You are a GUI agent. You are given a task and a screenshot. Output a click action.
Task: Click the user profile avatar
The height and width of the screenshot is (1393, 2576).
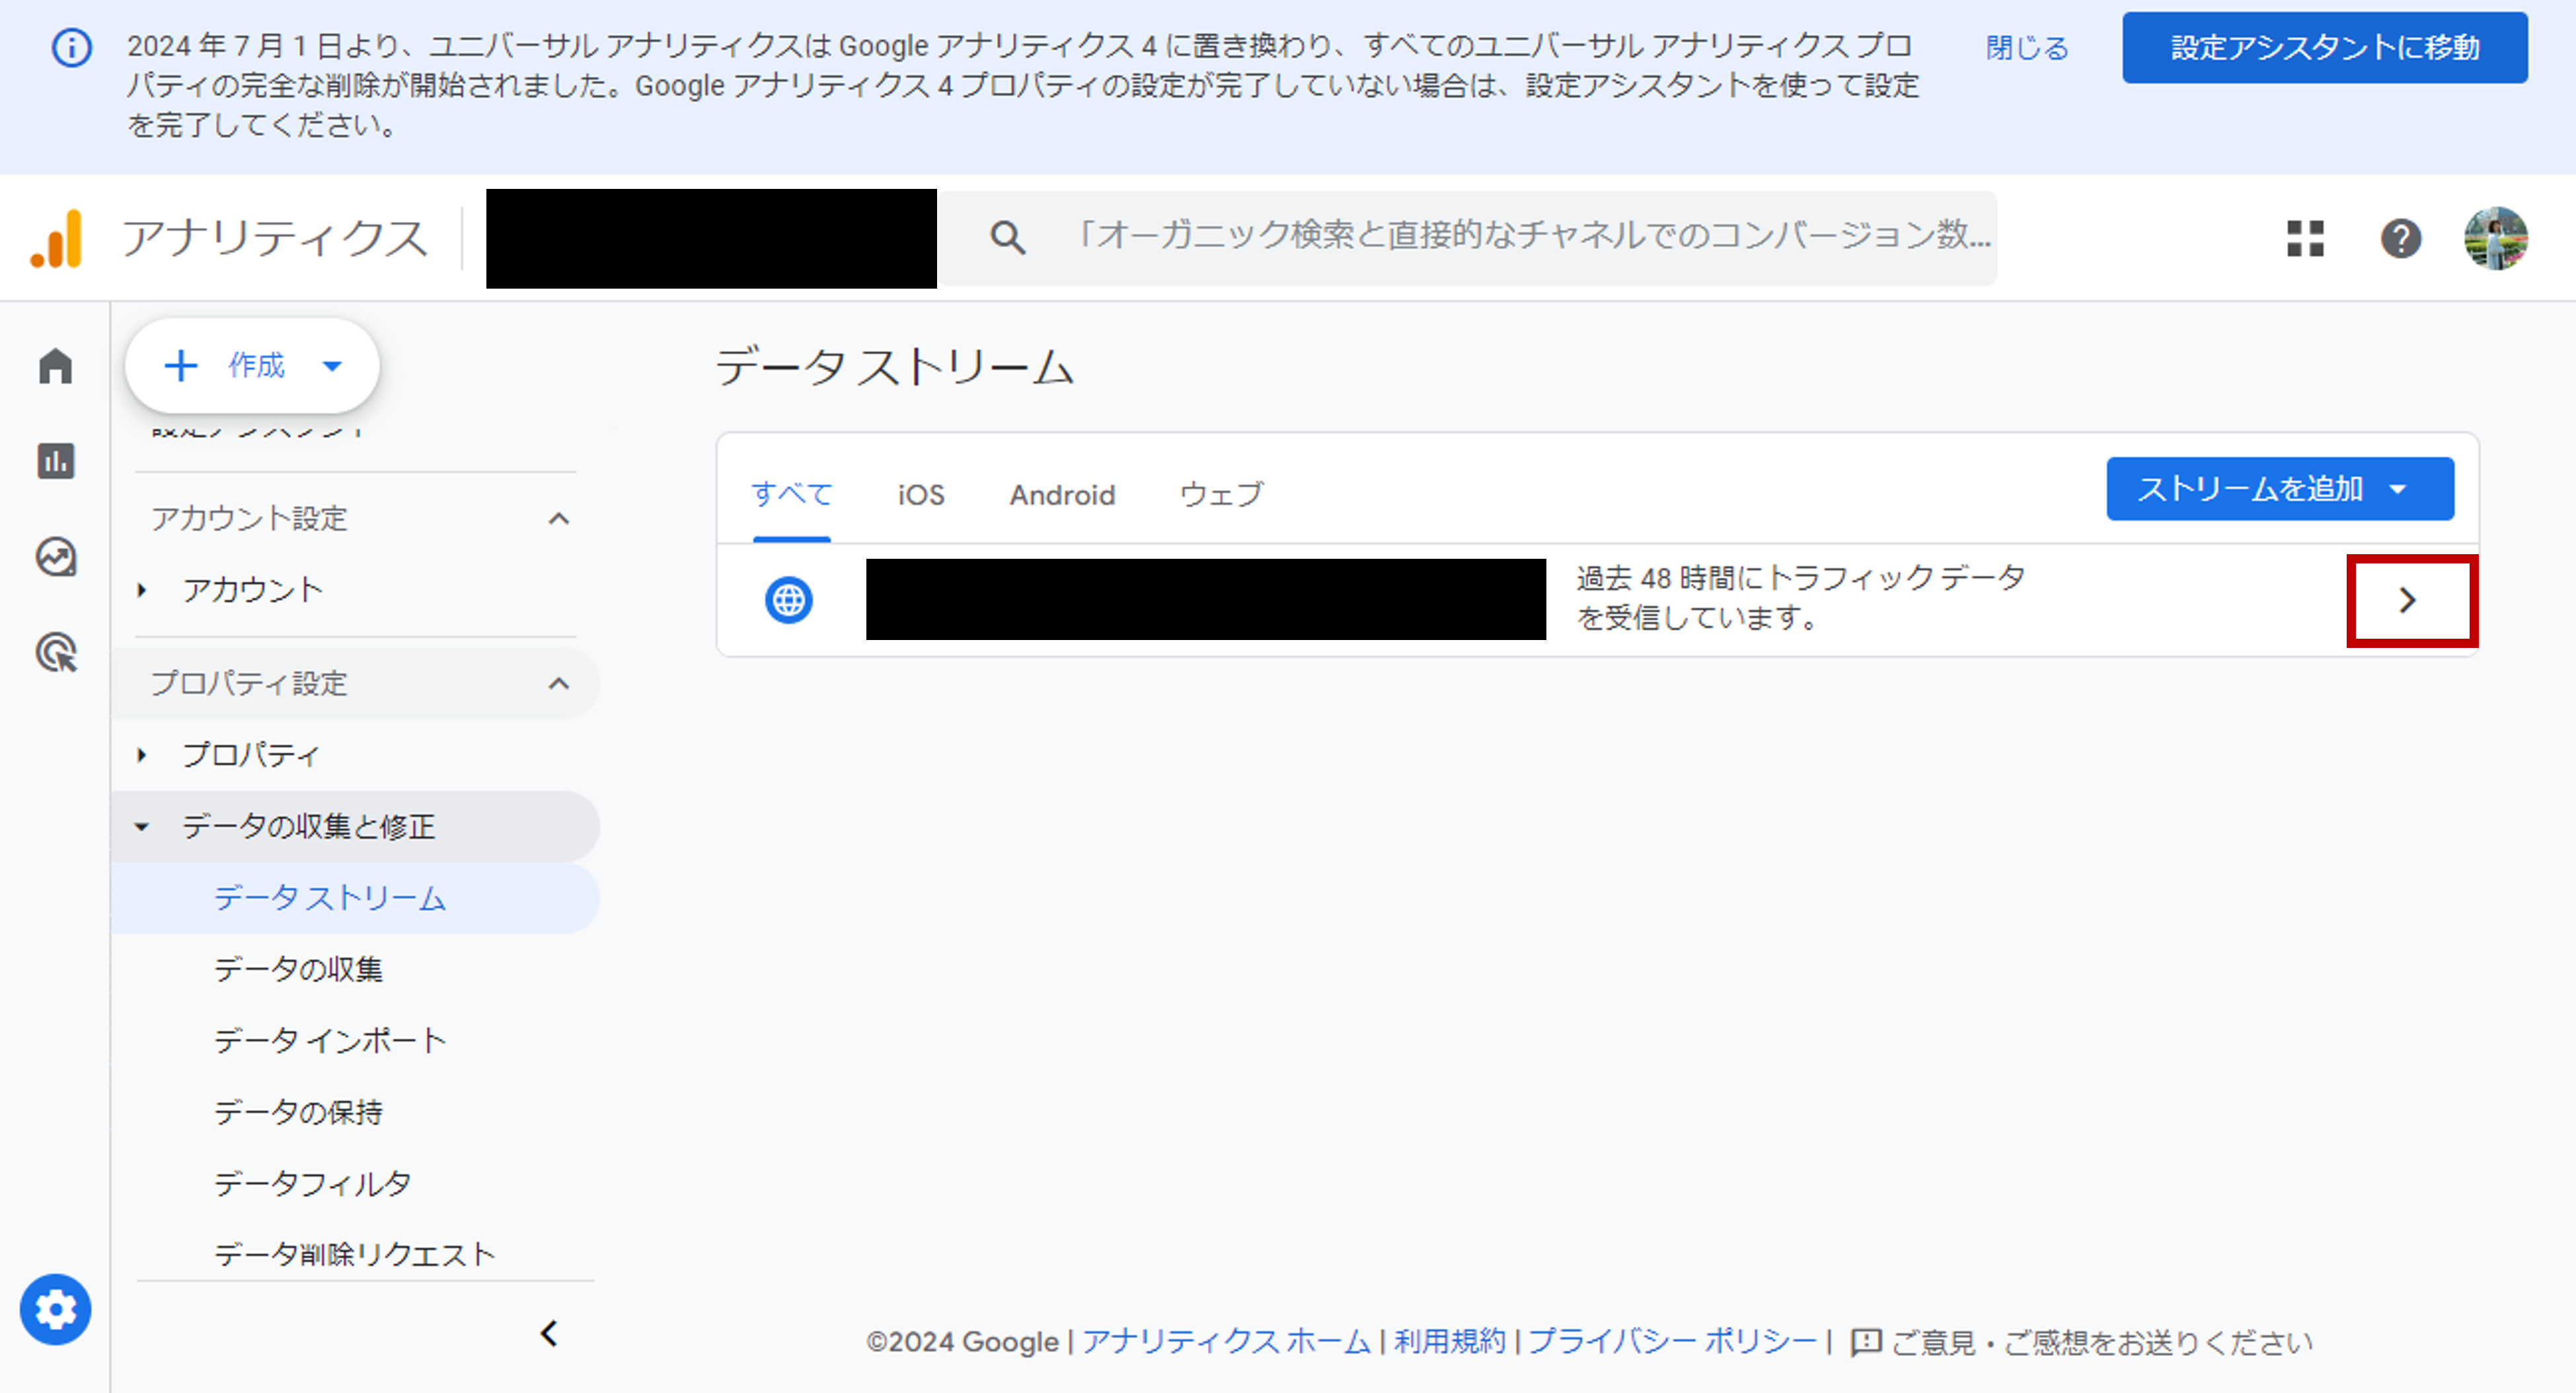point(2495,238)
